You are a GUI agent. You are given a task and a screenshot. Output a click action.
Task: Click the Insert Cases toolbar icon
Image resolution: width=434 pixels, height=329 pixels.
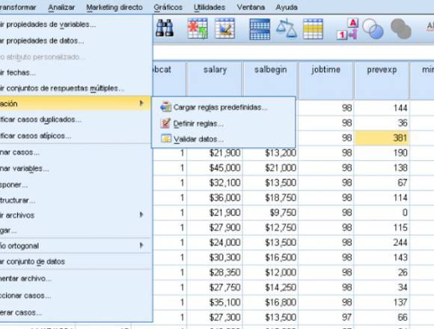pyautogui.click(x=198, y=28)
